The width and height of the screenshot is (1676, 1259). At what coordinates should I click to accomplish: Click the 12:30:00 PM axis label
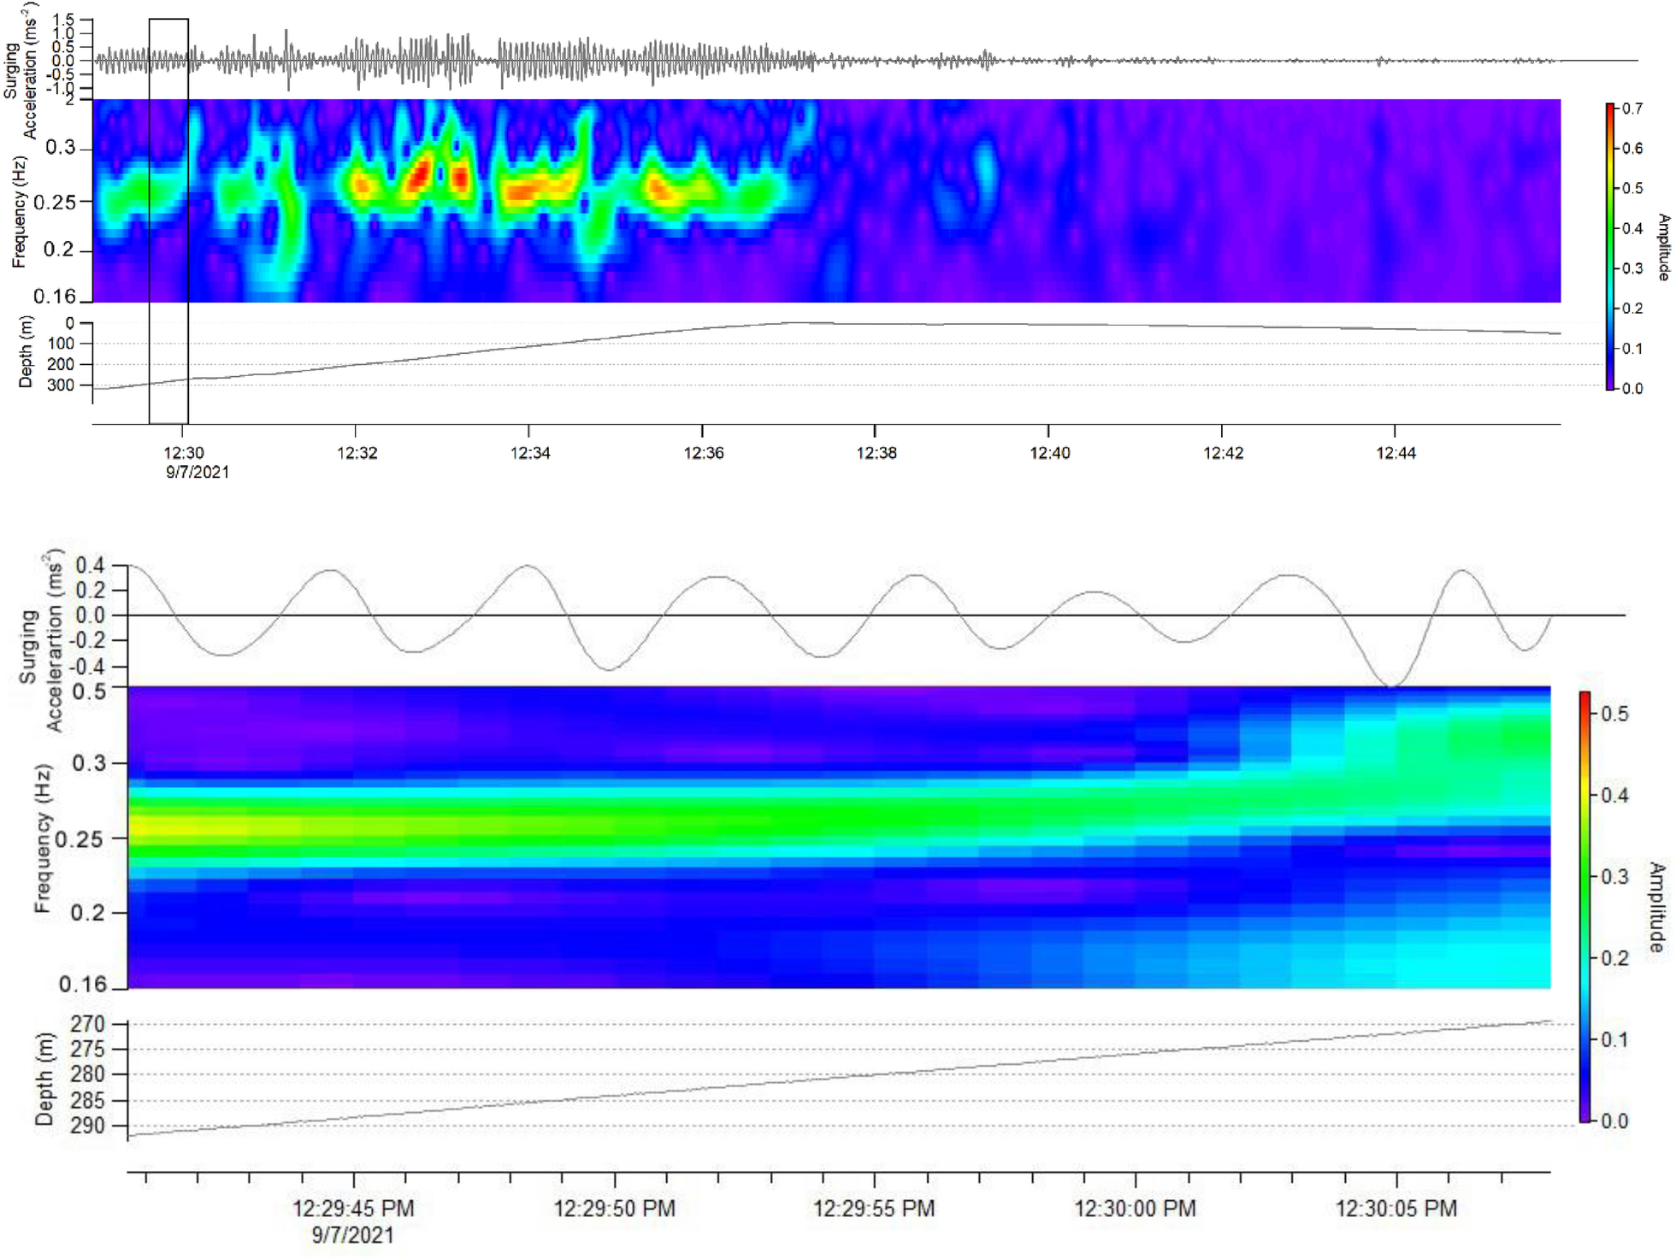click(1135, 1209)
